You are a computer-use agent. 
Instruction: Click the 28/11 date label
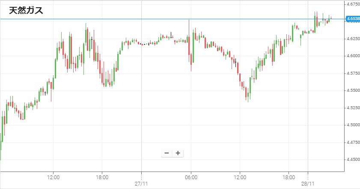tap(308, 183)
